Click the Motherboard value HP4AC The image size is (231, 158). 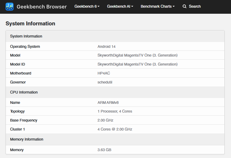[104, 73]
